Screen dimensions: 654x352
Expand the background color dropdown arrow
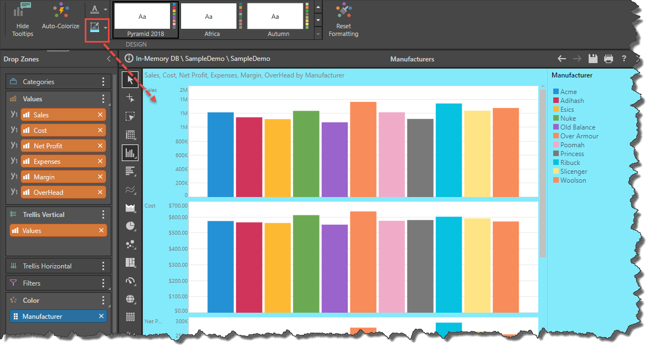(105, 28)
